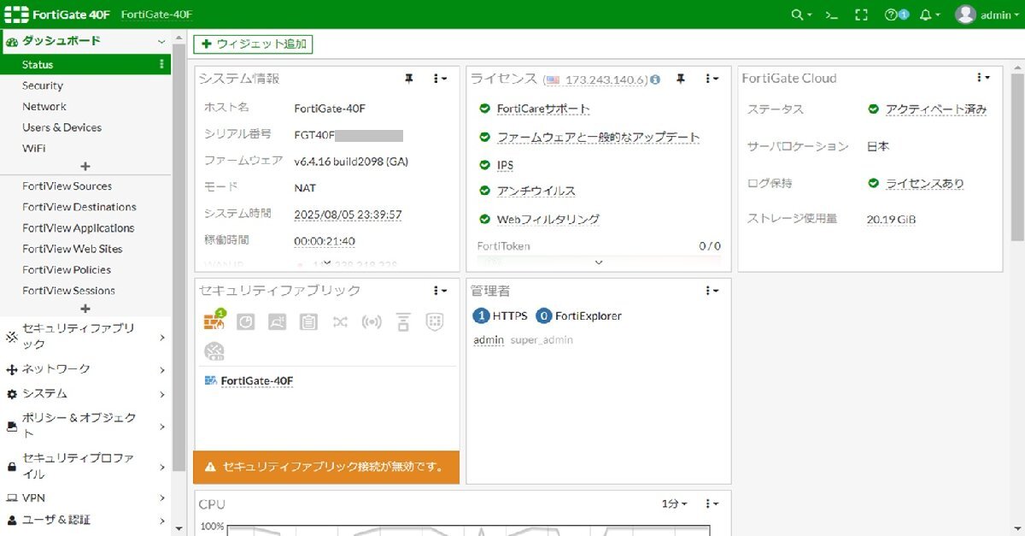Collapse the ダッシュボード sidebar section
The width and height of the screenshot is (1025, 536).
coord(161,41)
